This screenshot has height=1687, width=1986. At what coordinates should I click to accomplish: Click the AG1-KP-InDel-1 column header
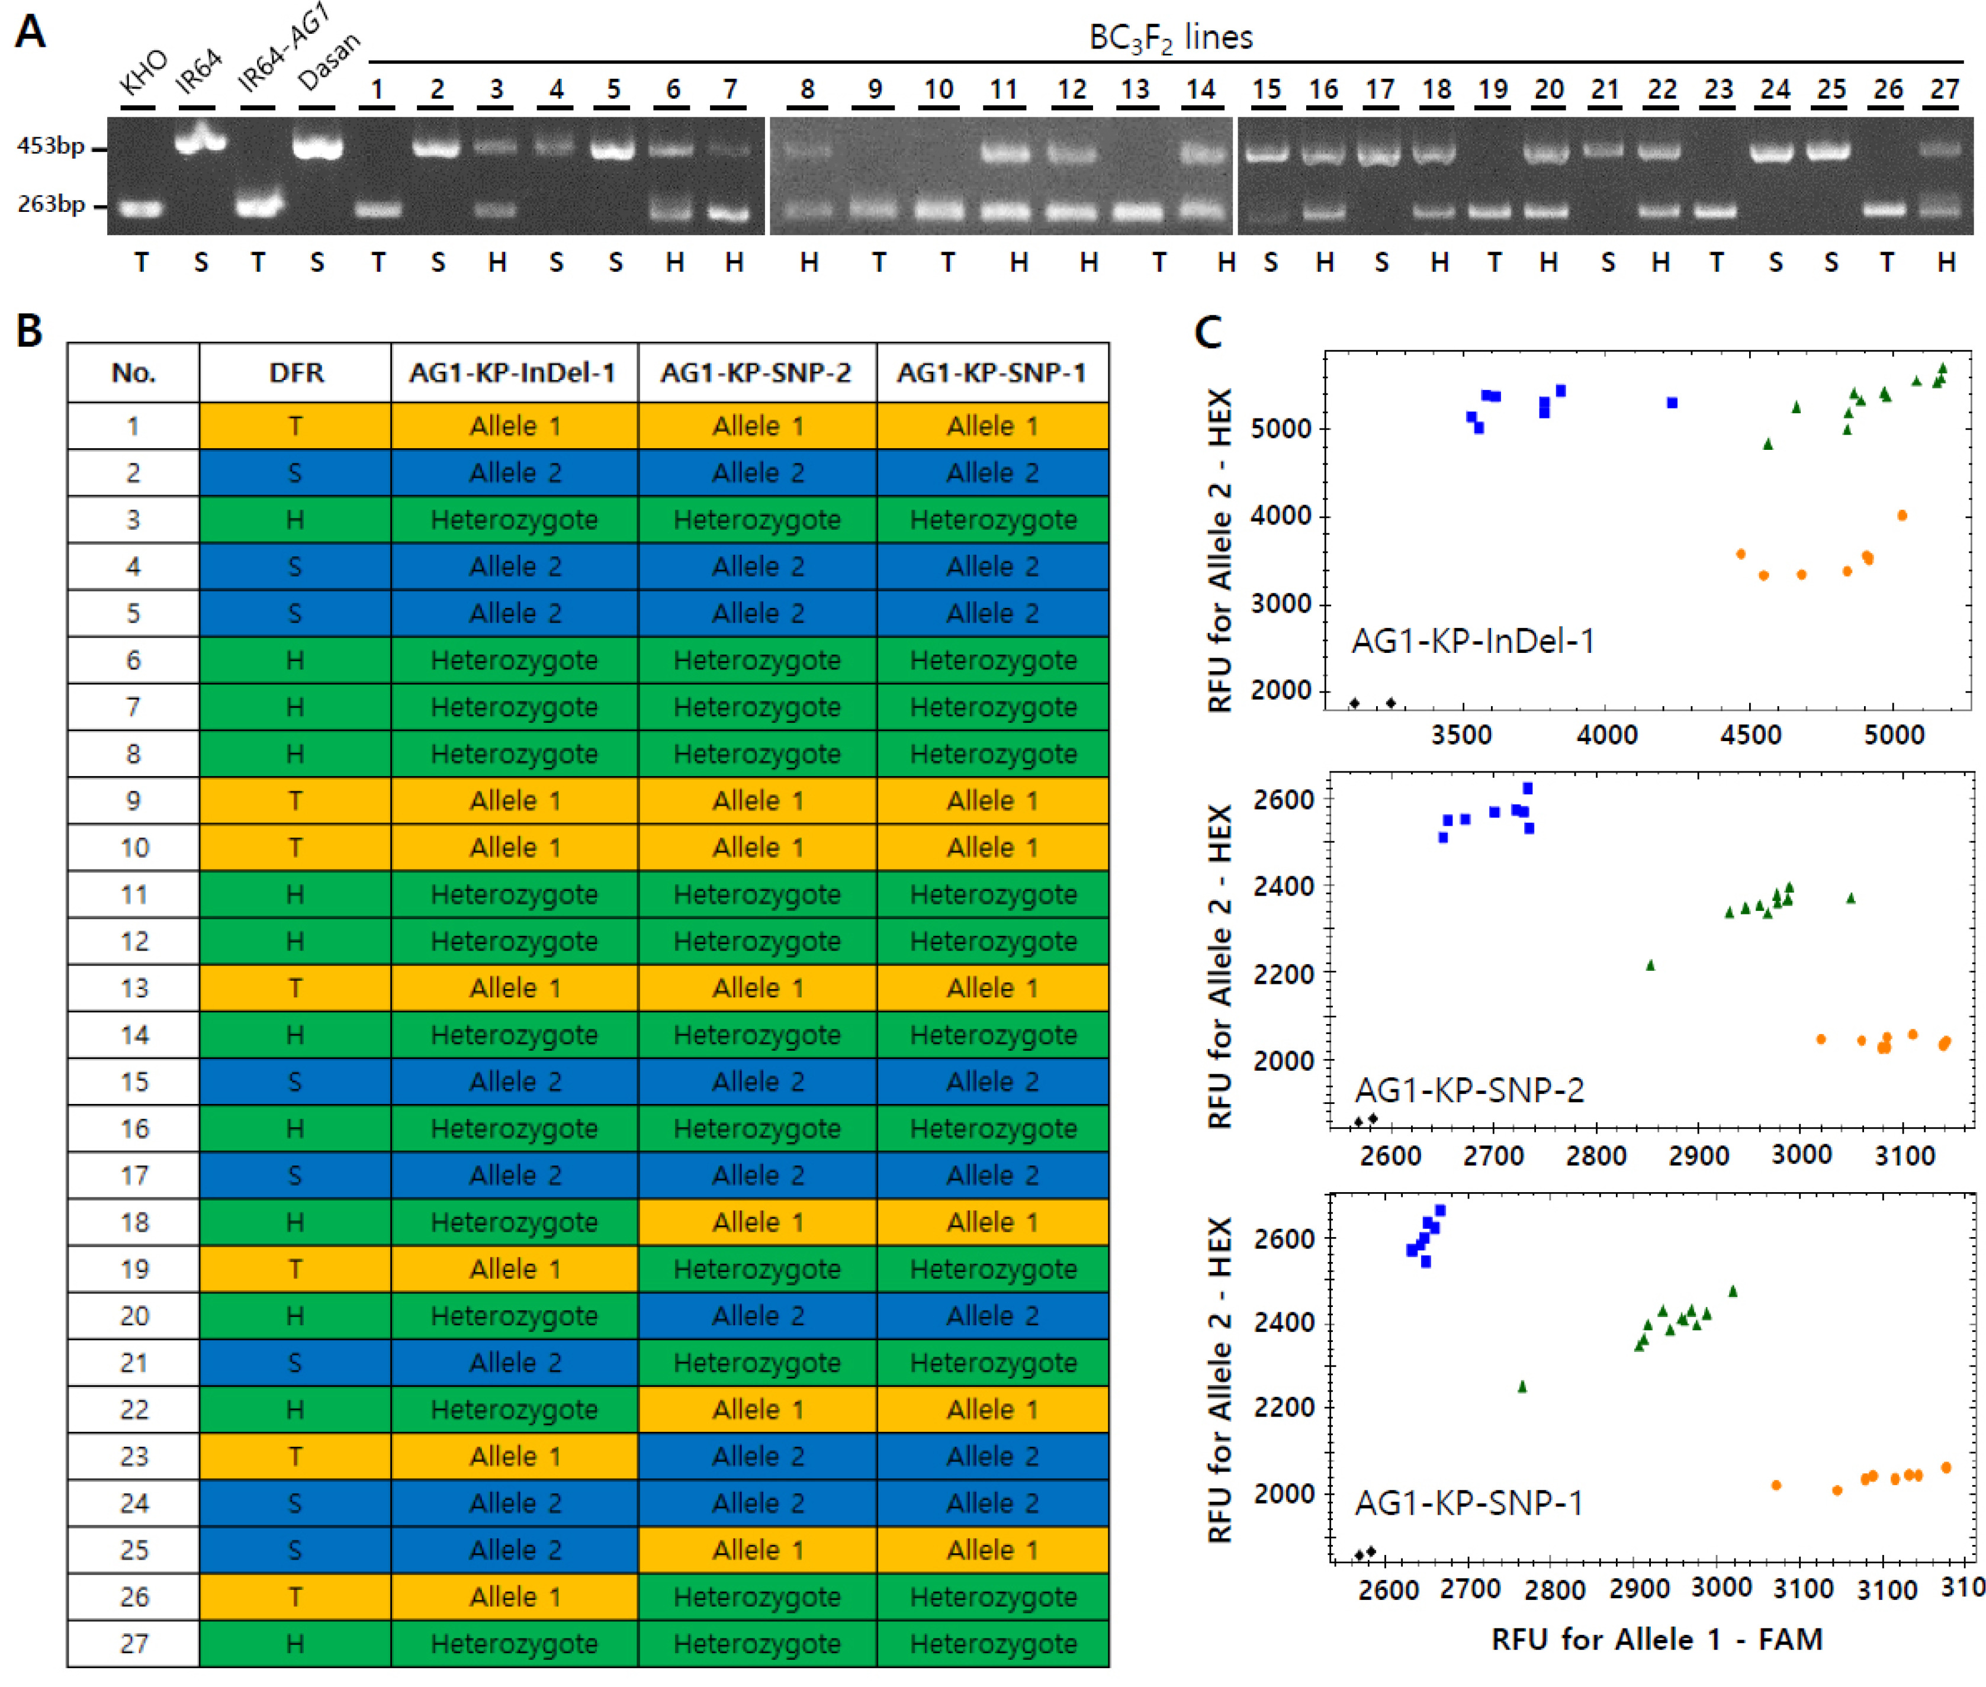[514, 373]
